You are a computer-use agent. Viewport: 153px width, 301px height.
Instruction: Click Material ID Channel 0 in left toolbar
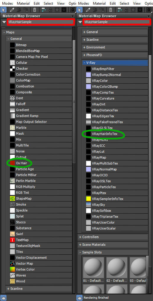tap(73, 10)
